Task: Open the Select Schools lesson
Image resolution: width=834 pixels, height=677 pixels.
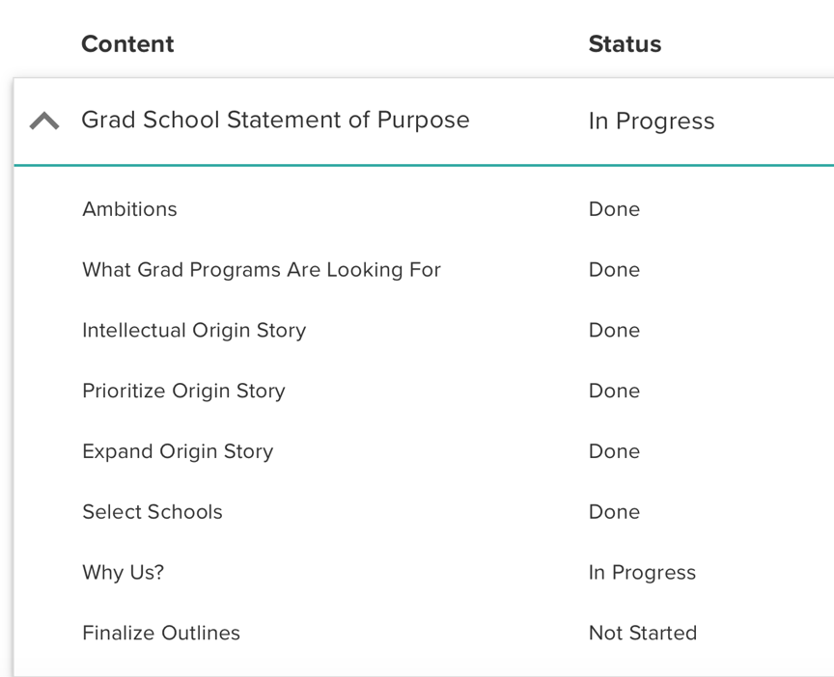Action: click(x=153, y=512)
